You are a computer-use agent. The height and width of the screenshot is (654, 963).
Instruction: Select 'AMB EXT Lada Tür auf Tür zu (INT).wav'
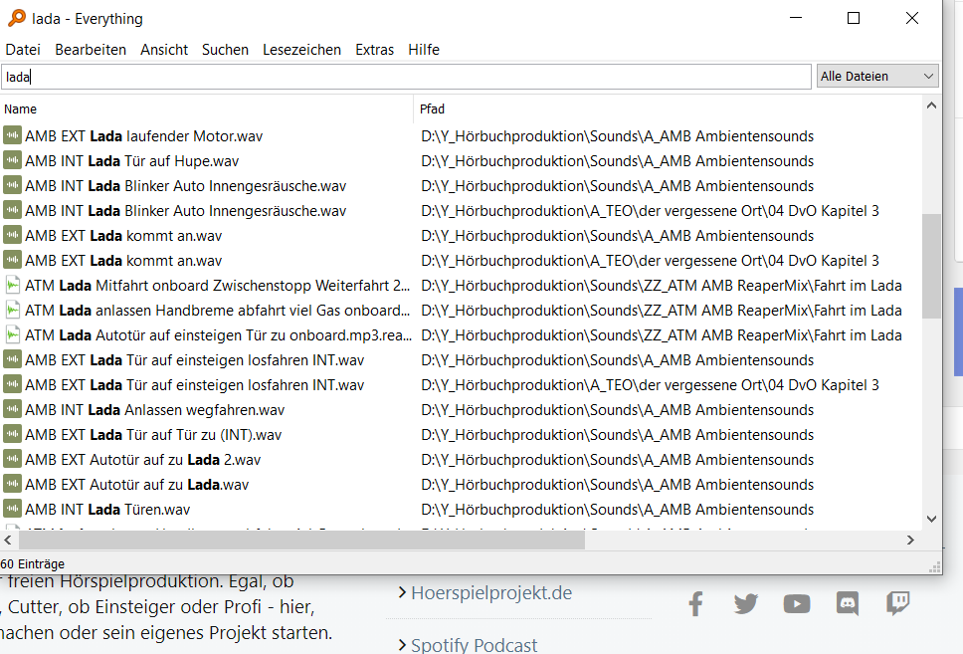(x=153, y=435)
